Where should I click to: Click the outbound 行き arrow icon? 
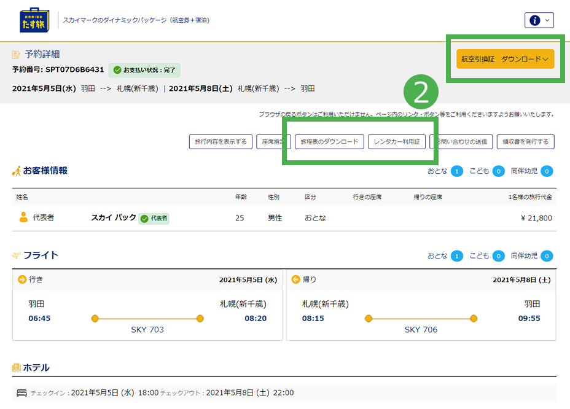(22, 279)
